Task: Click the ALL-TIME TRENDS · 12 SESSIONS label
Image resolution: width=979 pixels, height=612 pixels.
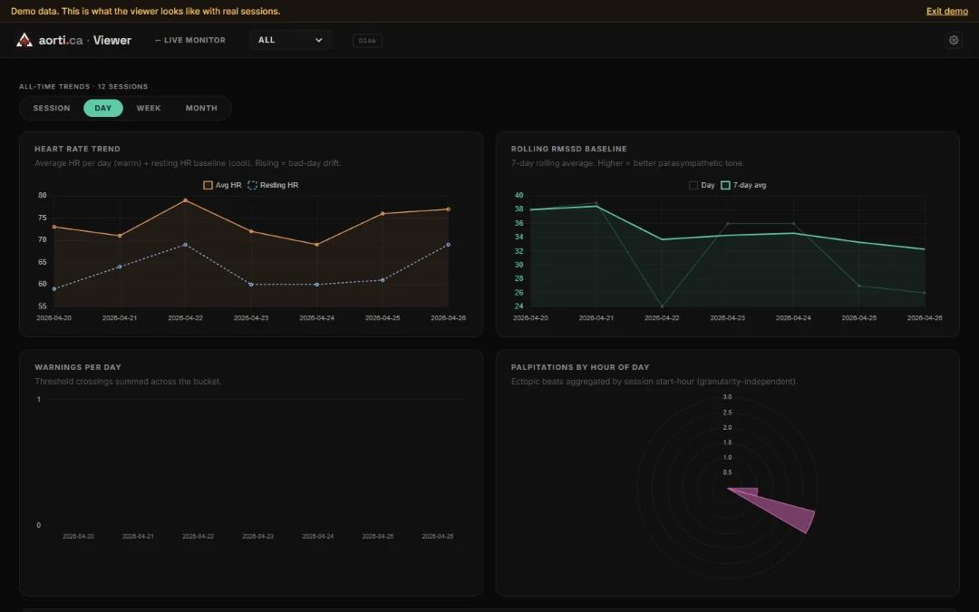Action: [83, 87]
